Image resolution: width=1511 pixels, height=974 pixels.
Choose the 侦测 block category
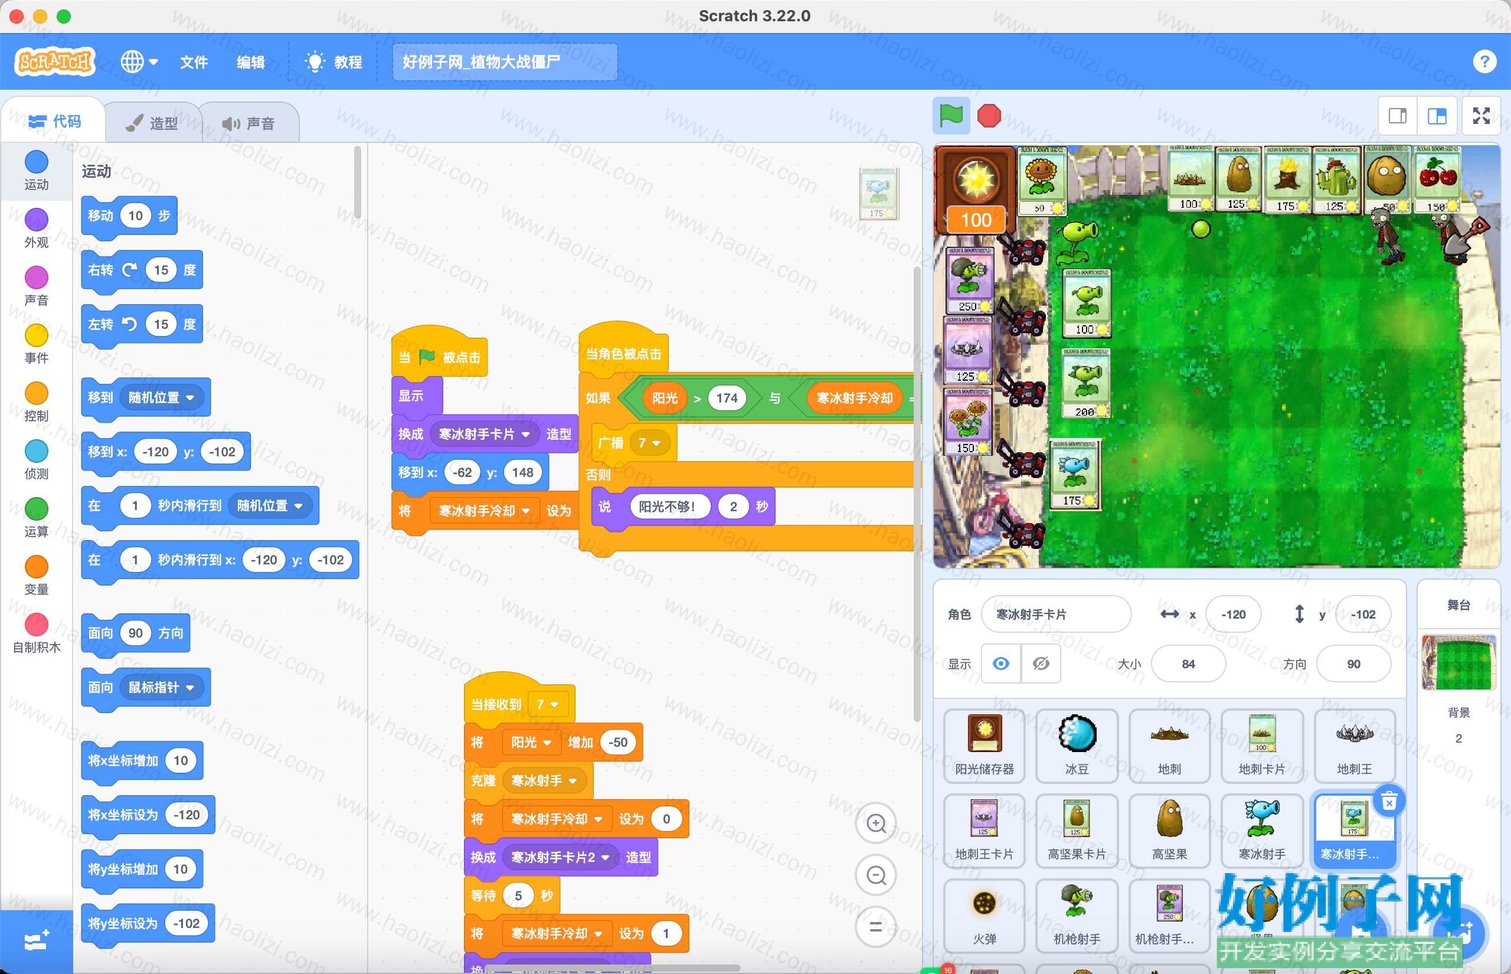[x=36, y=460]
